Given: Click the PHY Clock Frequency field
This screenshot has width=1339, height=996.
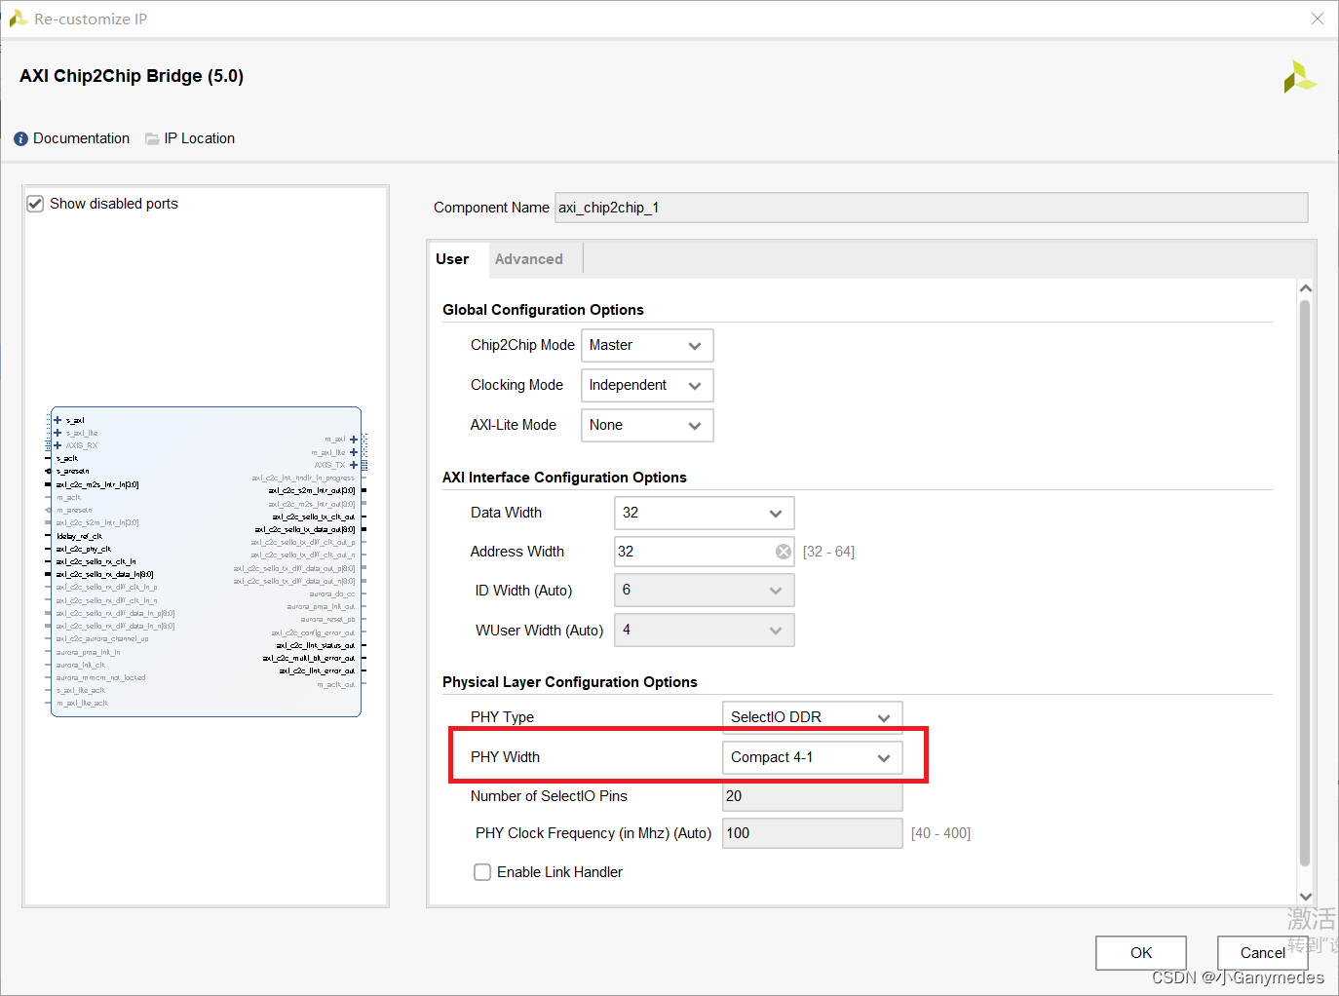Looking at the screenshot, I should pyautogui.click(x=813, y=833).
